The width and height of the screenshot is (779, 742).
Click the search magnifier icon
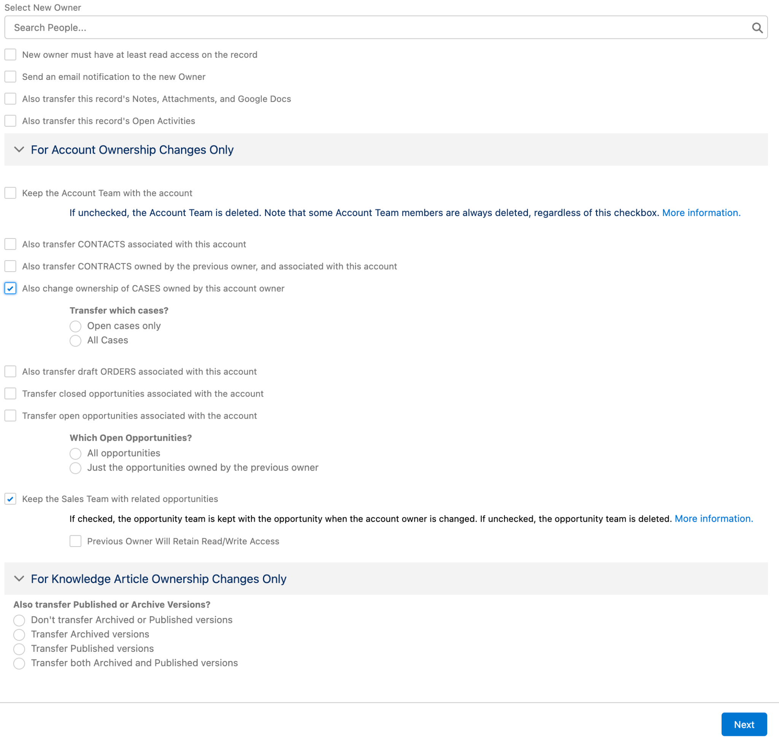(x=758, y=27)
